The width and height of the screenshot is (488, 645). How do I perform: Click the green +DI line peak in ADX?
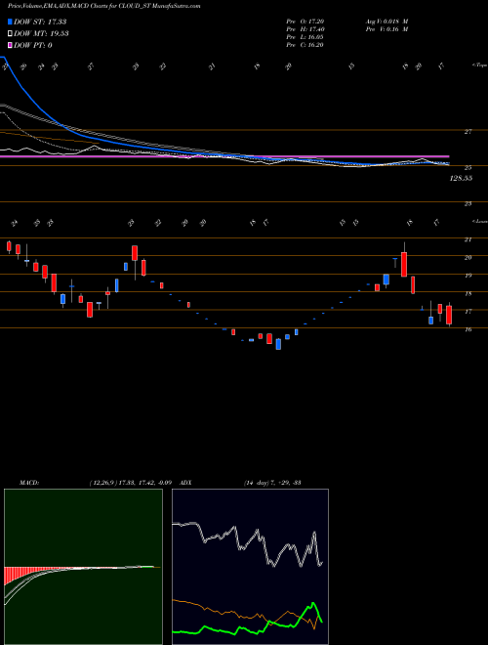313,603
